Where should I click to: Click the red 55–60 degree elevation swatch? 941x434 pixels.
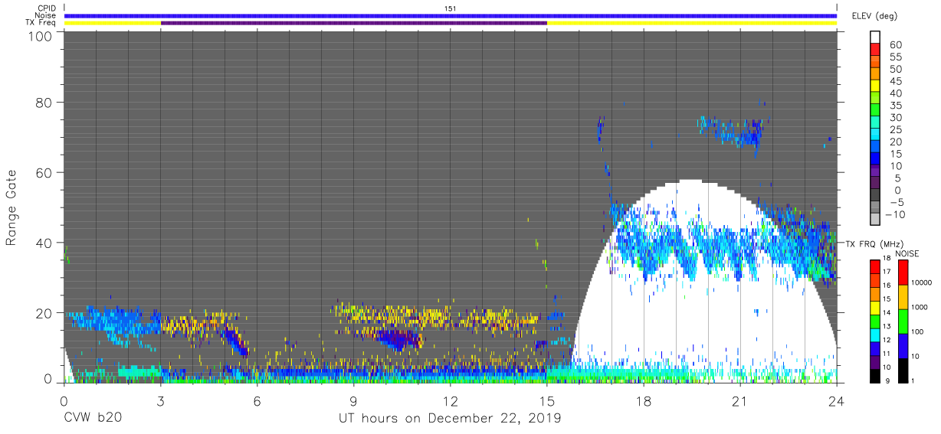tap(875, 50)
